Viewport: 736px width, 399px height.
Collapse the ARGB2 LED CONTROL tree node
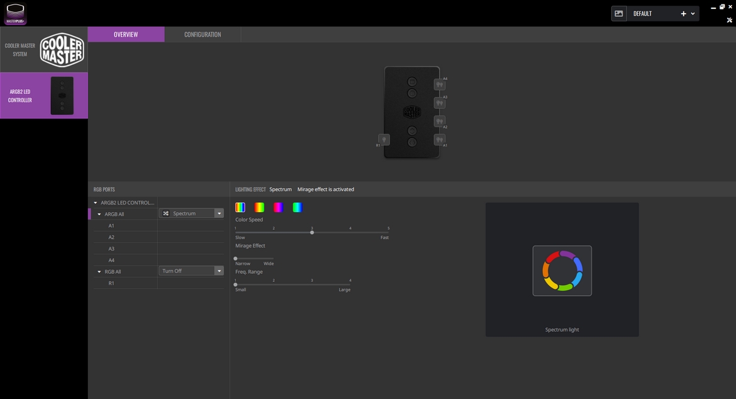(95, 203)
